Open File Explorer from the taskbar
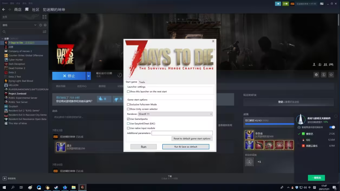The image size is (340, 191). coord(73,187)
